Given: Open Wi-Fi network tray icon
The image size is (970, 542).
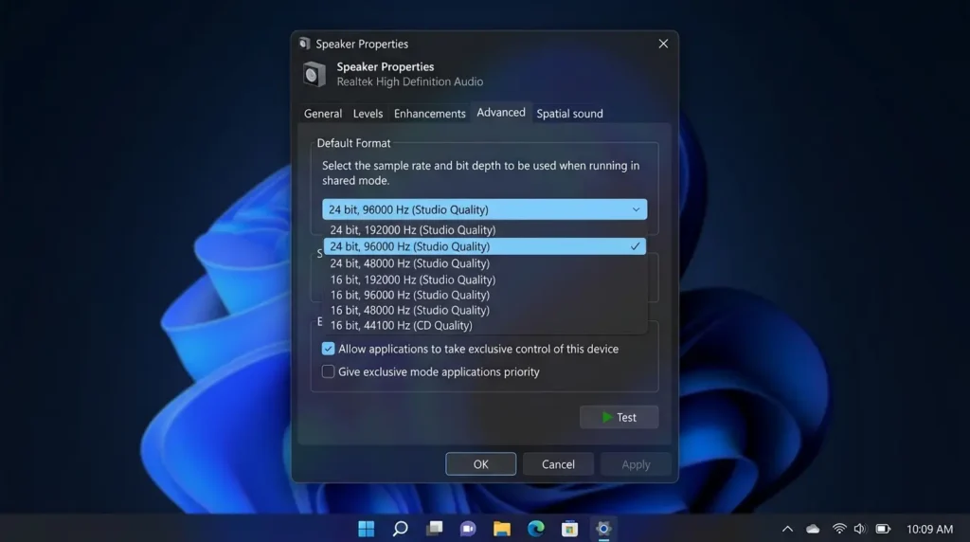Looking at the screenshot, I should 839,529.
